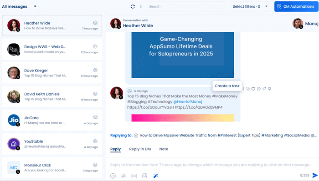Open the emoji picker in reply box
The image size is (319, 181).
113,176
